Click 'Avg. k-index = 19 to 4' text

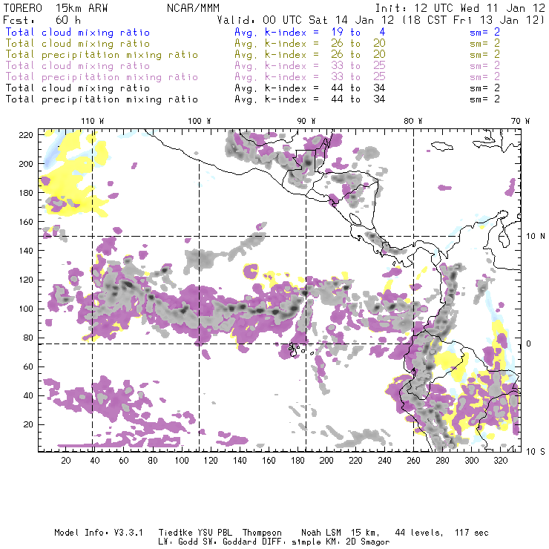click(x=310, y=32)
